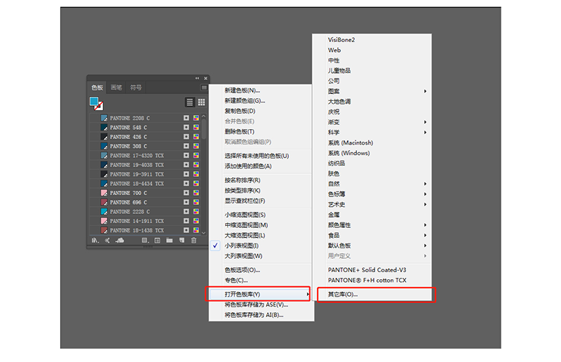Click the Swatch Libraries menu icon
Viewport: 561px width, 362px height.
pos(95,241)
